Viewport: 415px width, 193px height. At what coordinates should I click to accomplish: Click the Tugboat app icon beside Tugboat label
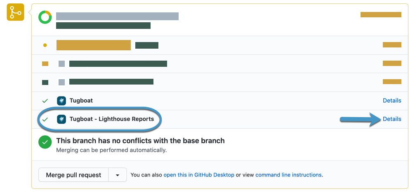click(61, 101)
